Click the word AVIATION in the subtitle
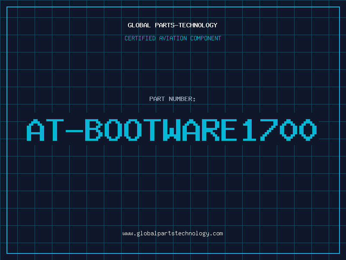The width and height of the screenshot is (346, 260). click(173, 38)
